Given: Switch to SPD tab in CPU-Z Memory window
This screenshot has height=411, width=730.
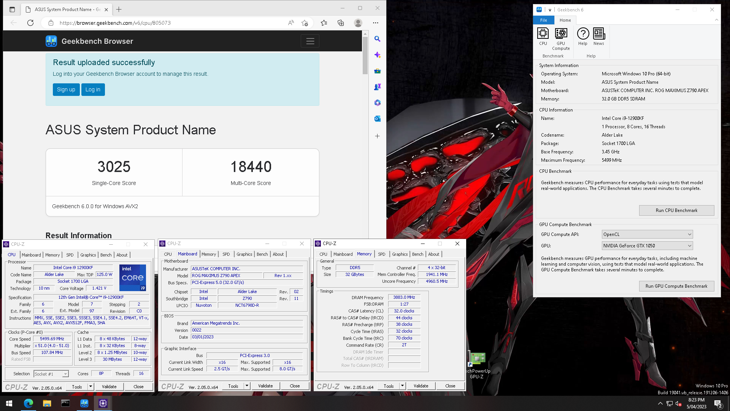Looking at the screenshot, I should coord(382,254).
